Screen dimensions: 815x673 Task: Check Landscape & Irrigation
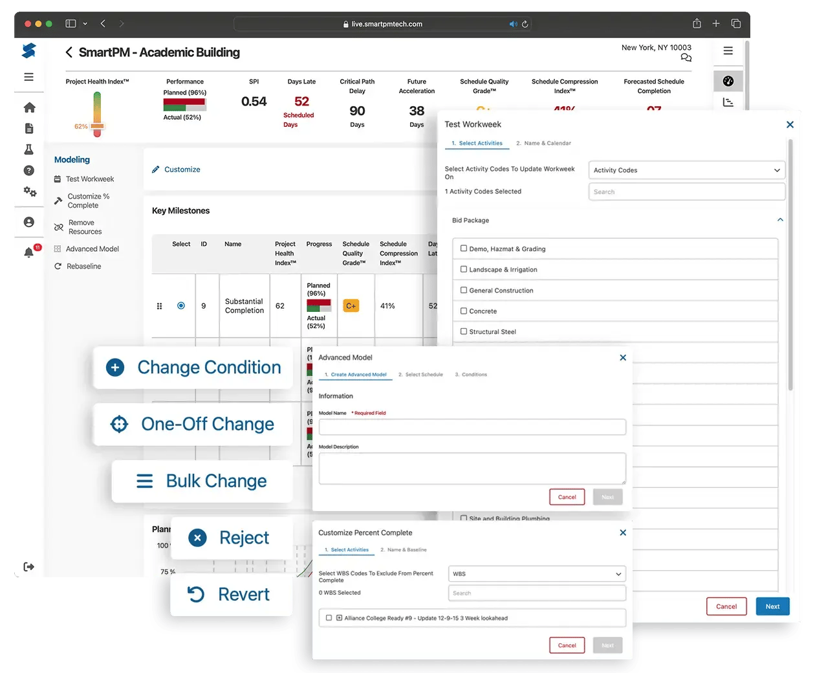click(x=464, y=269)
